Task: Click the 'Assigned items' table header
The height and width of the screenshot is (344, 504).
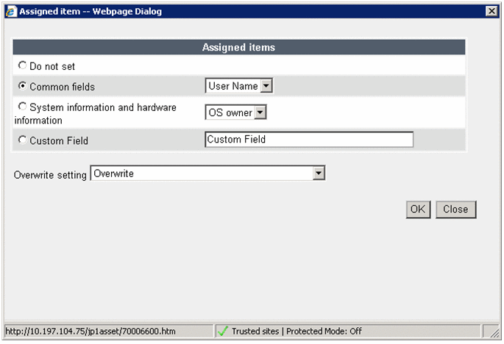Action: click(239, 47)
